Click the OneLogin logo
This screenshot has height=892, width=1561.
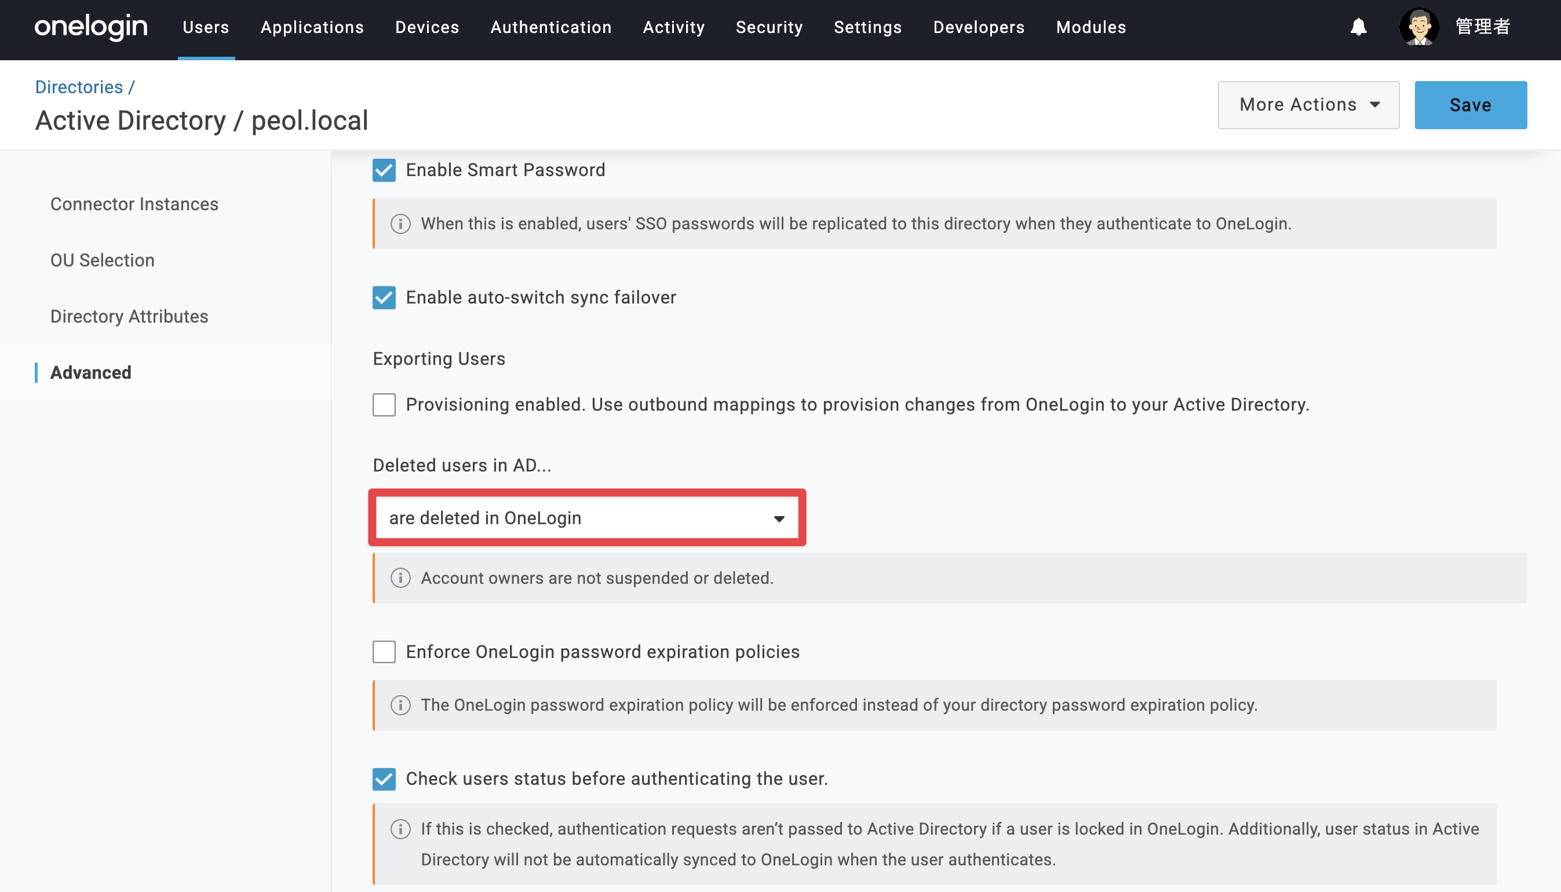click(x=92, y=27)
